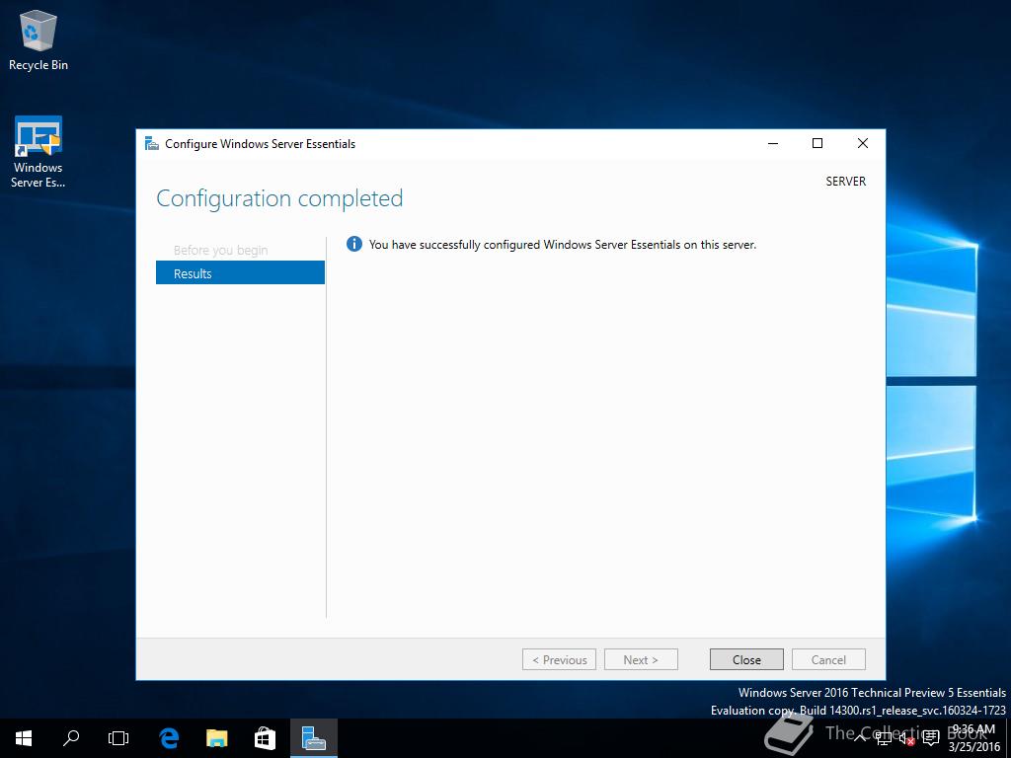Screen dimensions: 1011x758
Task: Click the Configure Windows Server Essentials title text
Action: (260, 144)
